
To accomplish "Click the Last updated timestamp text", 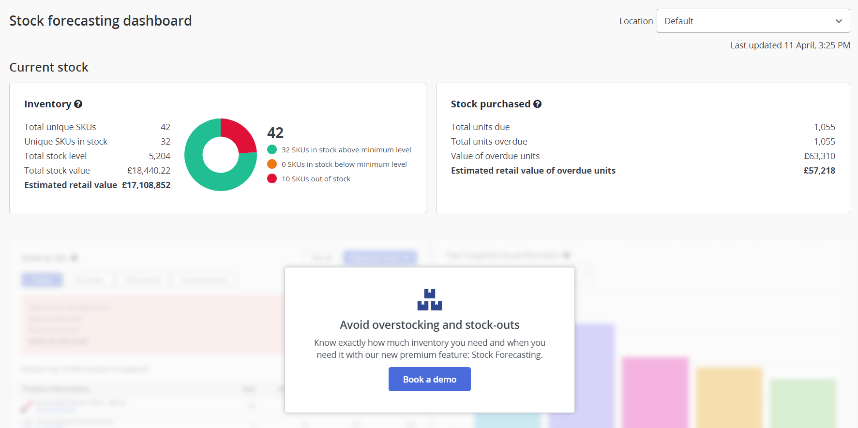I will tap(790, 45).
